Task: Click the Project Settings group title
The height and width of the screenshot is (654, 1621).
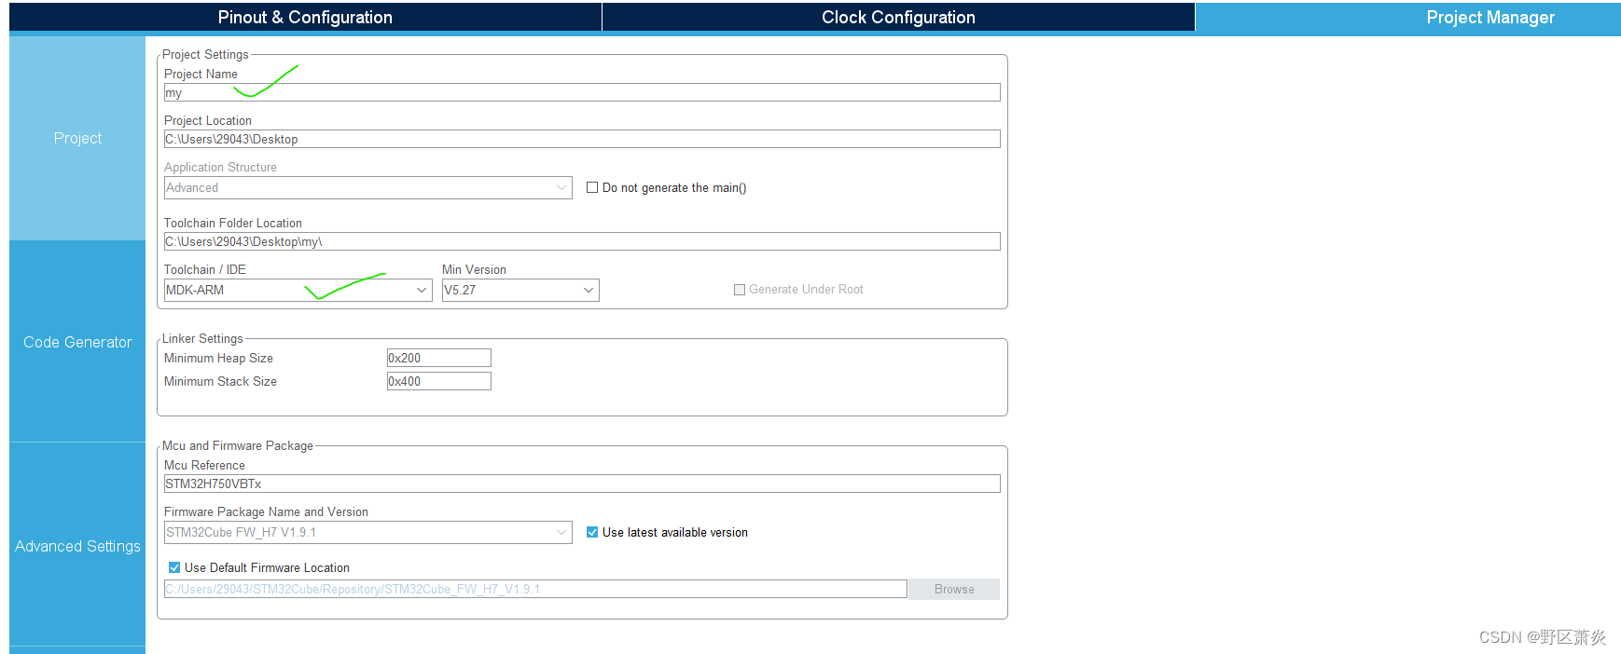Action: [x=205, y=54]
